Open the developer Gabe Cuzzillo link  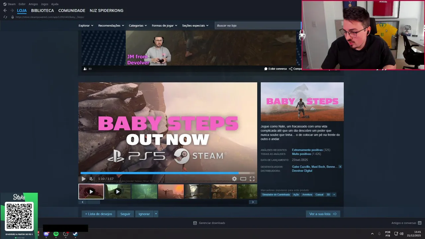tap(301, 167)
